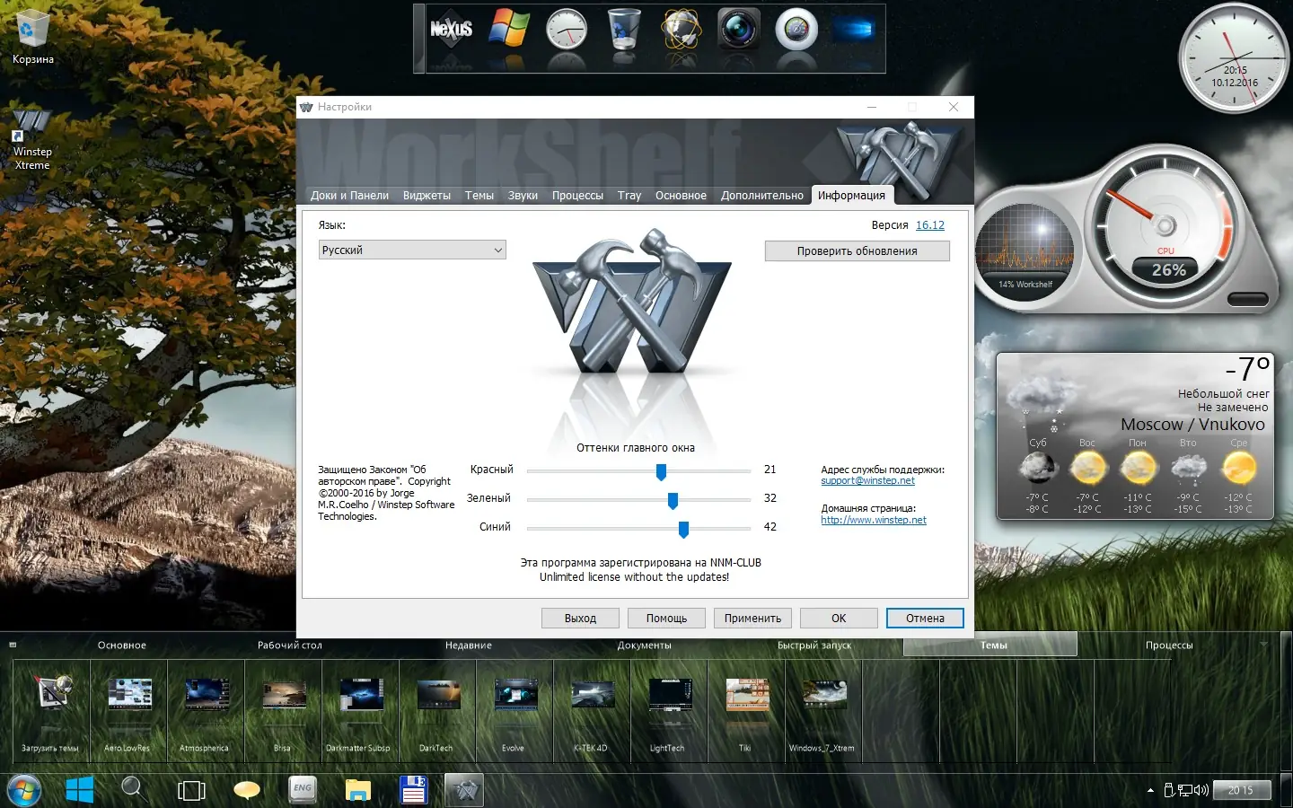The image size is (1293, 808).
Task: Click the network tray icon
Action: click(x=1185, y=790)
